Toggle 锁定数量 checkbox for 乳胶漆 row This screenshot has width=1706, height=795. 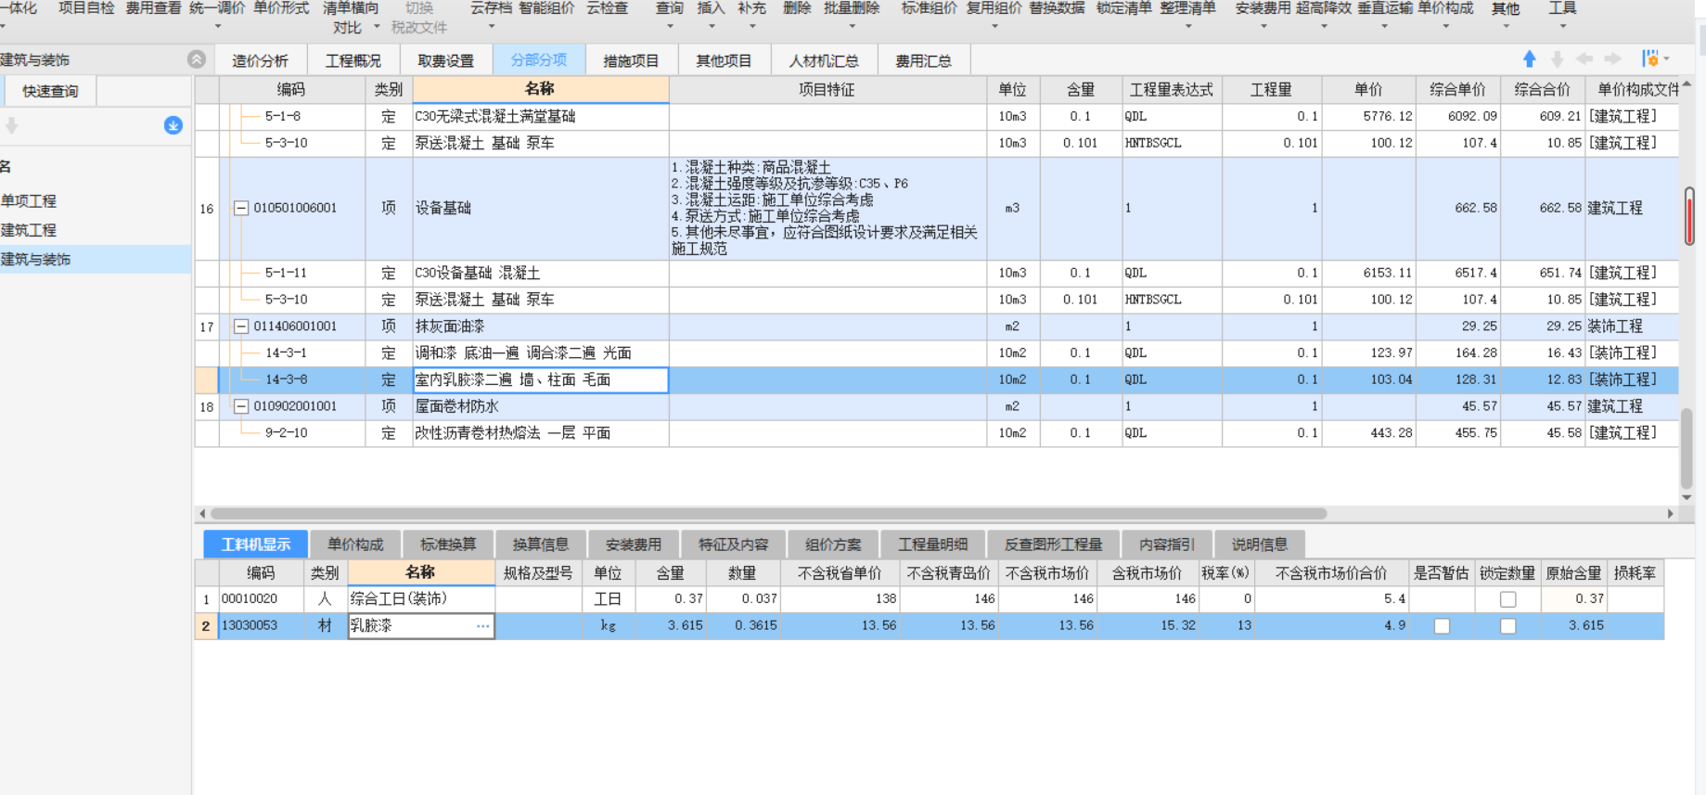[1508, 626]
